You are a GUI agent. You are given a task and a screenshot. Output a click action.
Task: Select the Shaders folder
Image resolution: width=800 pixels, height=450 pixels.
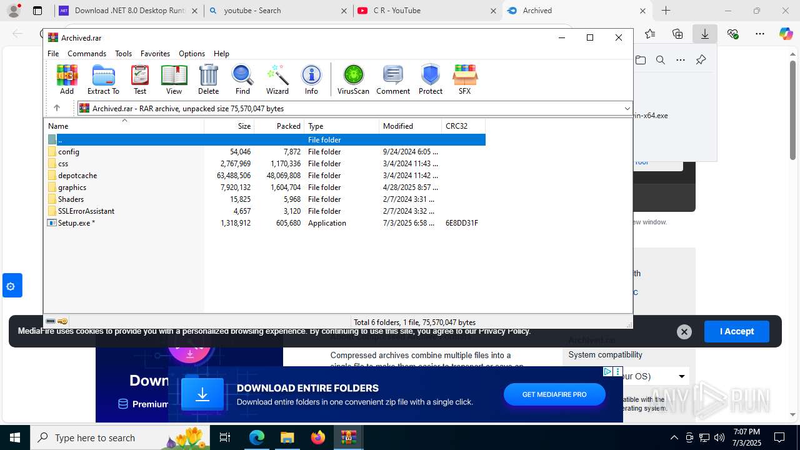pyautogui.click(x=265, y=199)
